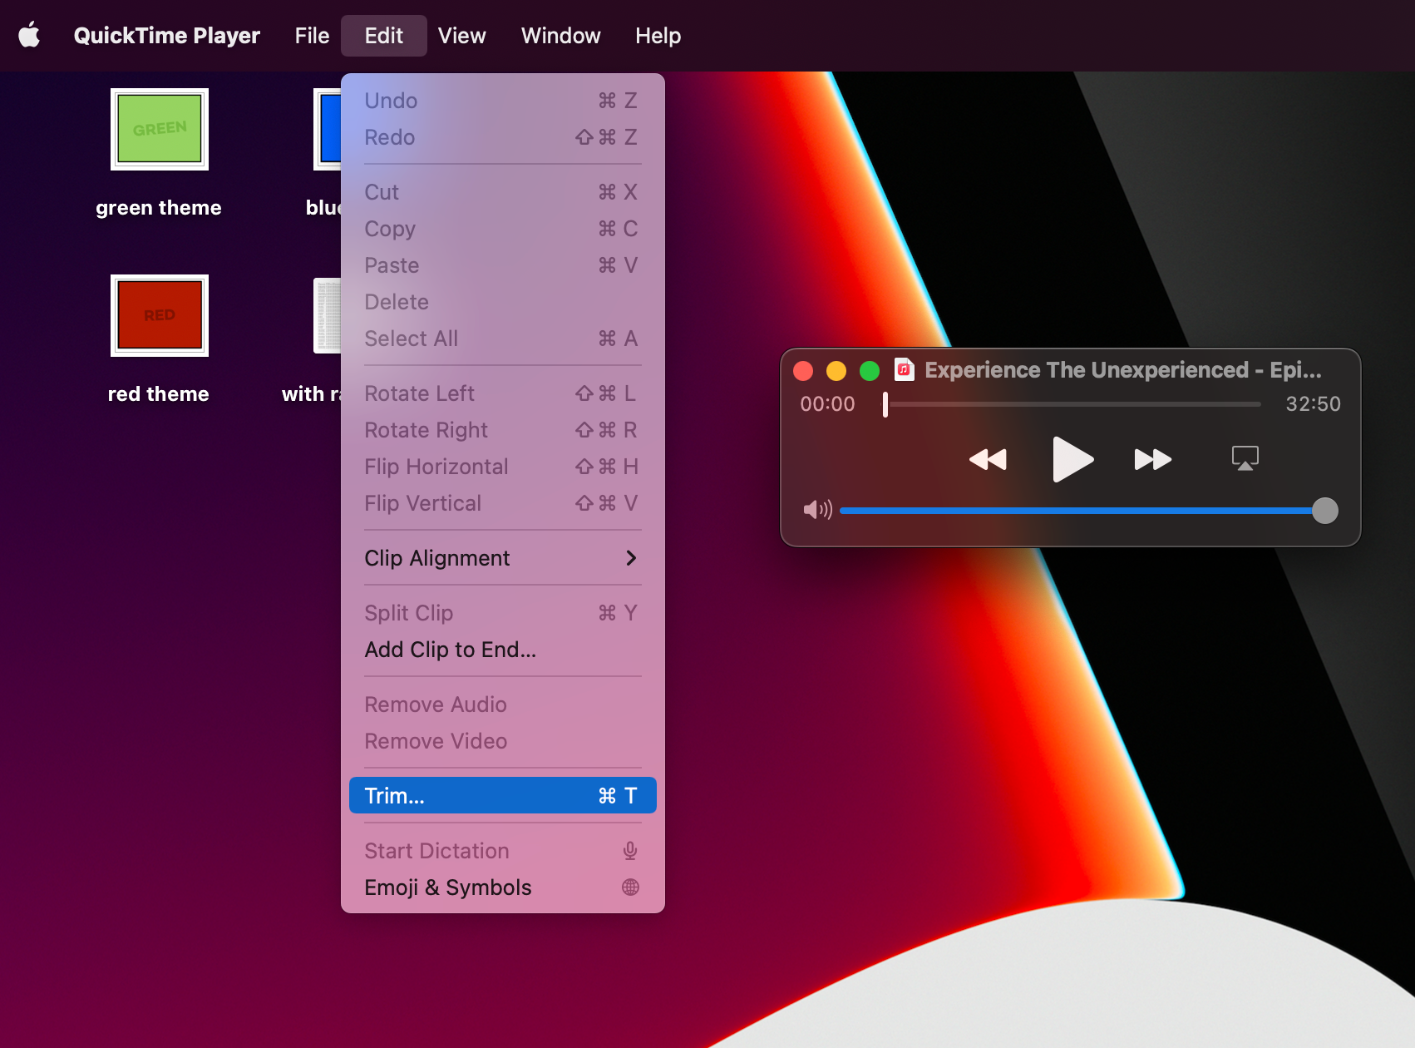The width and height of the screenshot is (1415, 1048).
Task: Click the audio file icon in title bar
Action: [905, 369]
